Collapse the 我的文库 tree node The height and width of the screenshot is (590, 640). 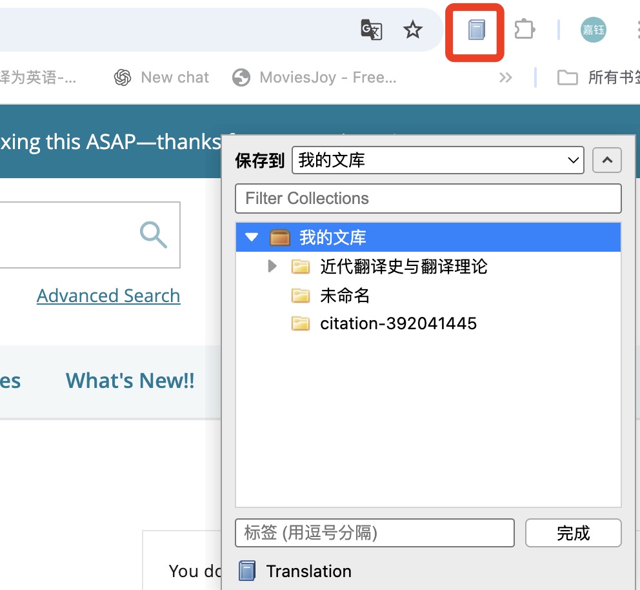point(252,238)
